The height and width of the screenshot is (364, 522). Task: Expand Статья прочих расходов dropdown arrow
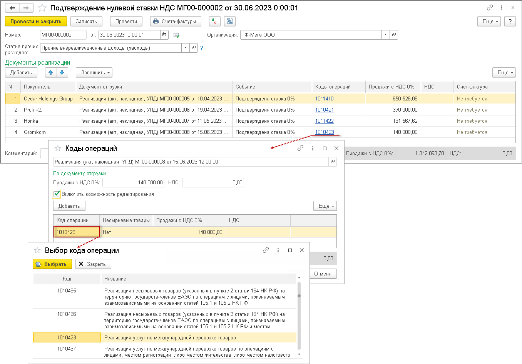point(186,48)
